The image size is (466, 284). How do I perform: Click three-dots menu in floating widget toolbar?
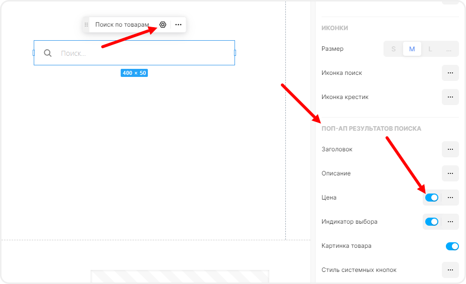click(178, 25)
